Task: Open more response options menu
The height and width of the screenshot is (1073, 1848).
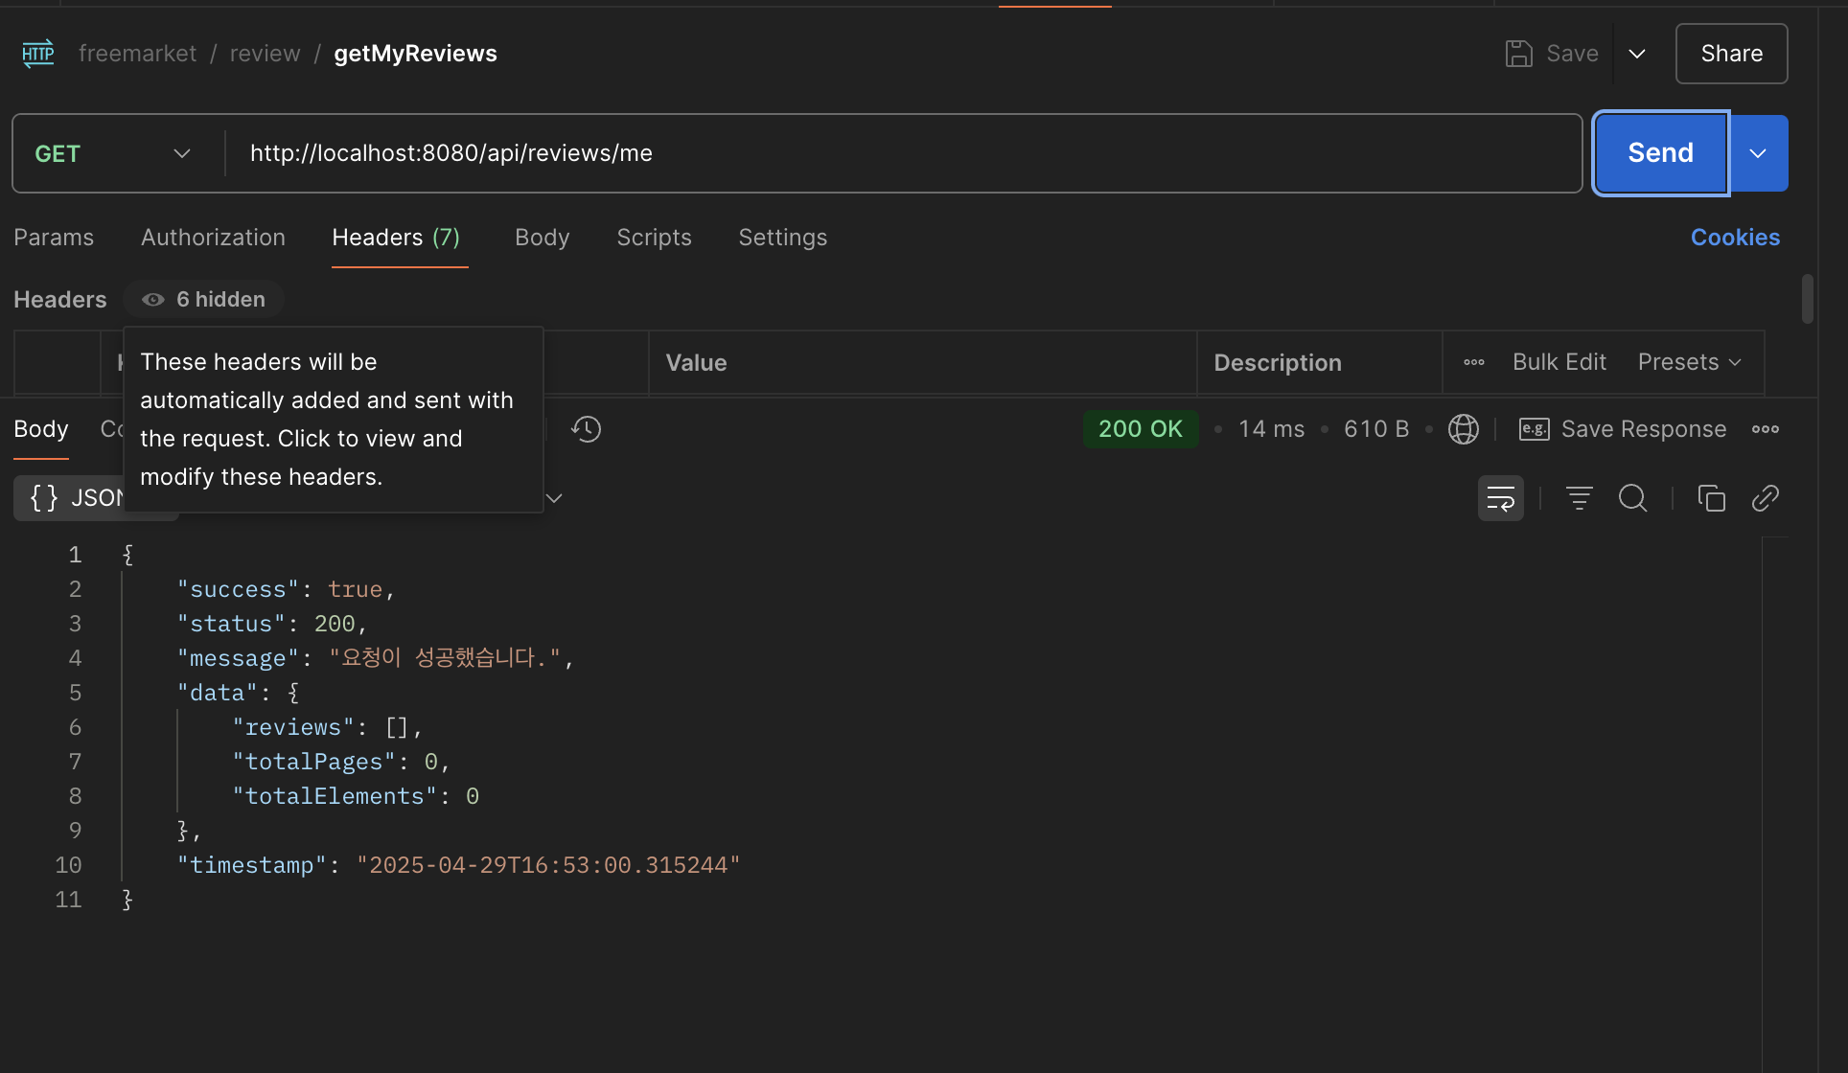Action: tap(1765, 429)
